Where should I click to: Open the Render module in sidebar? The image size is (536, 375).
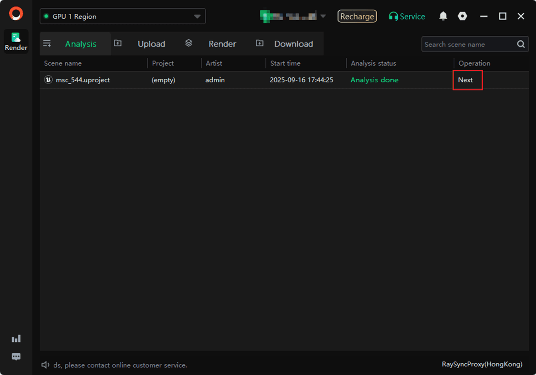click(16, 41)
